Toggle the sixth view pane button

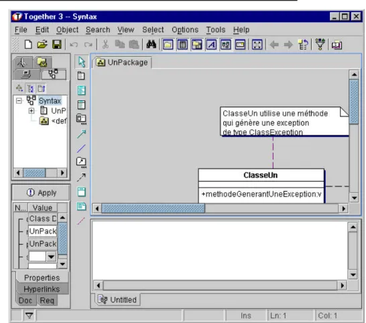[240, 45]
